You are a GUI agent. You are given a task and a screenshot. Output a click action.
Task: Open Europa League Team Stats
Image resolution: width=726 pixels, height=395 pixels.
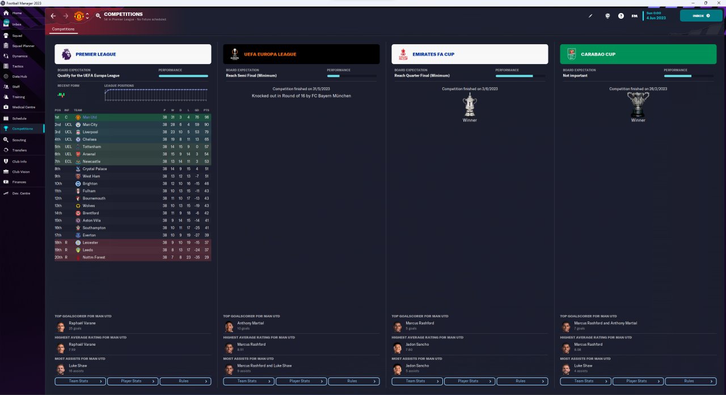[x=248, y=381]
